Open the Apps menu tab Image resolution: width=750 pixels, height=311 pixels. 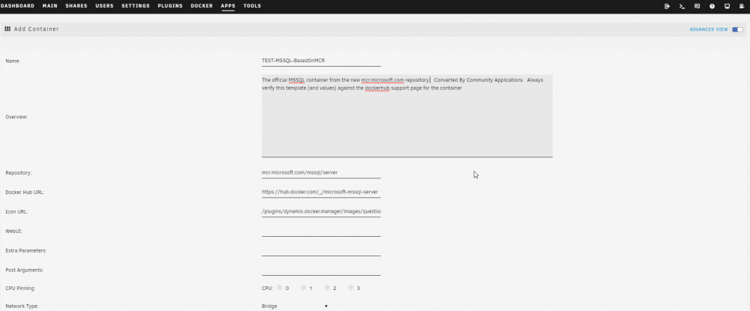228,6
